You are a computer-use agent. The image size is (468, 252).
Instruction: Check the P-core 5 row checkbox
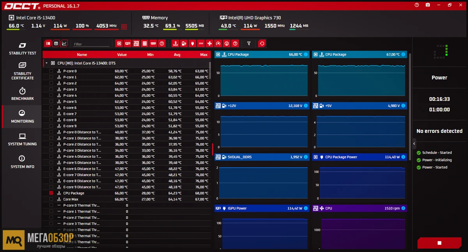[x=51, y=102]
